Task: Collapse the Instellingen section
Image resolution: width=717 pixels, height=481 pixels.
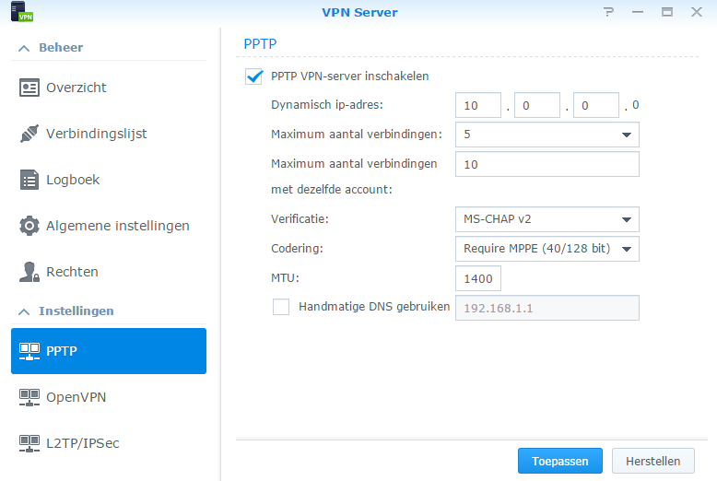Action: 24,311
